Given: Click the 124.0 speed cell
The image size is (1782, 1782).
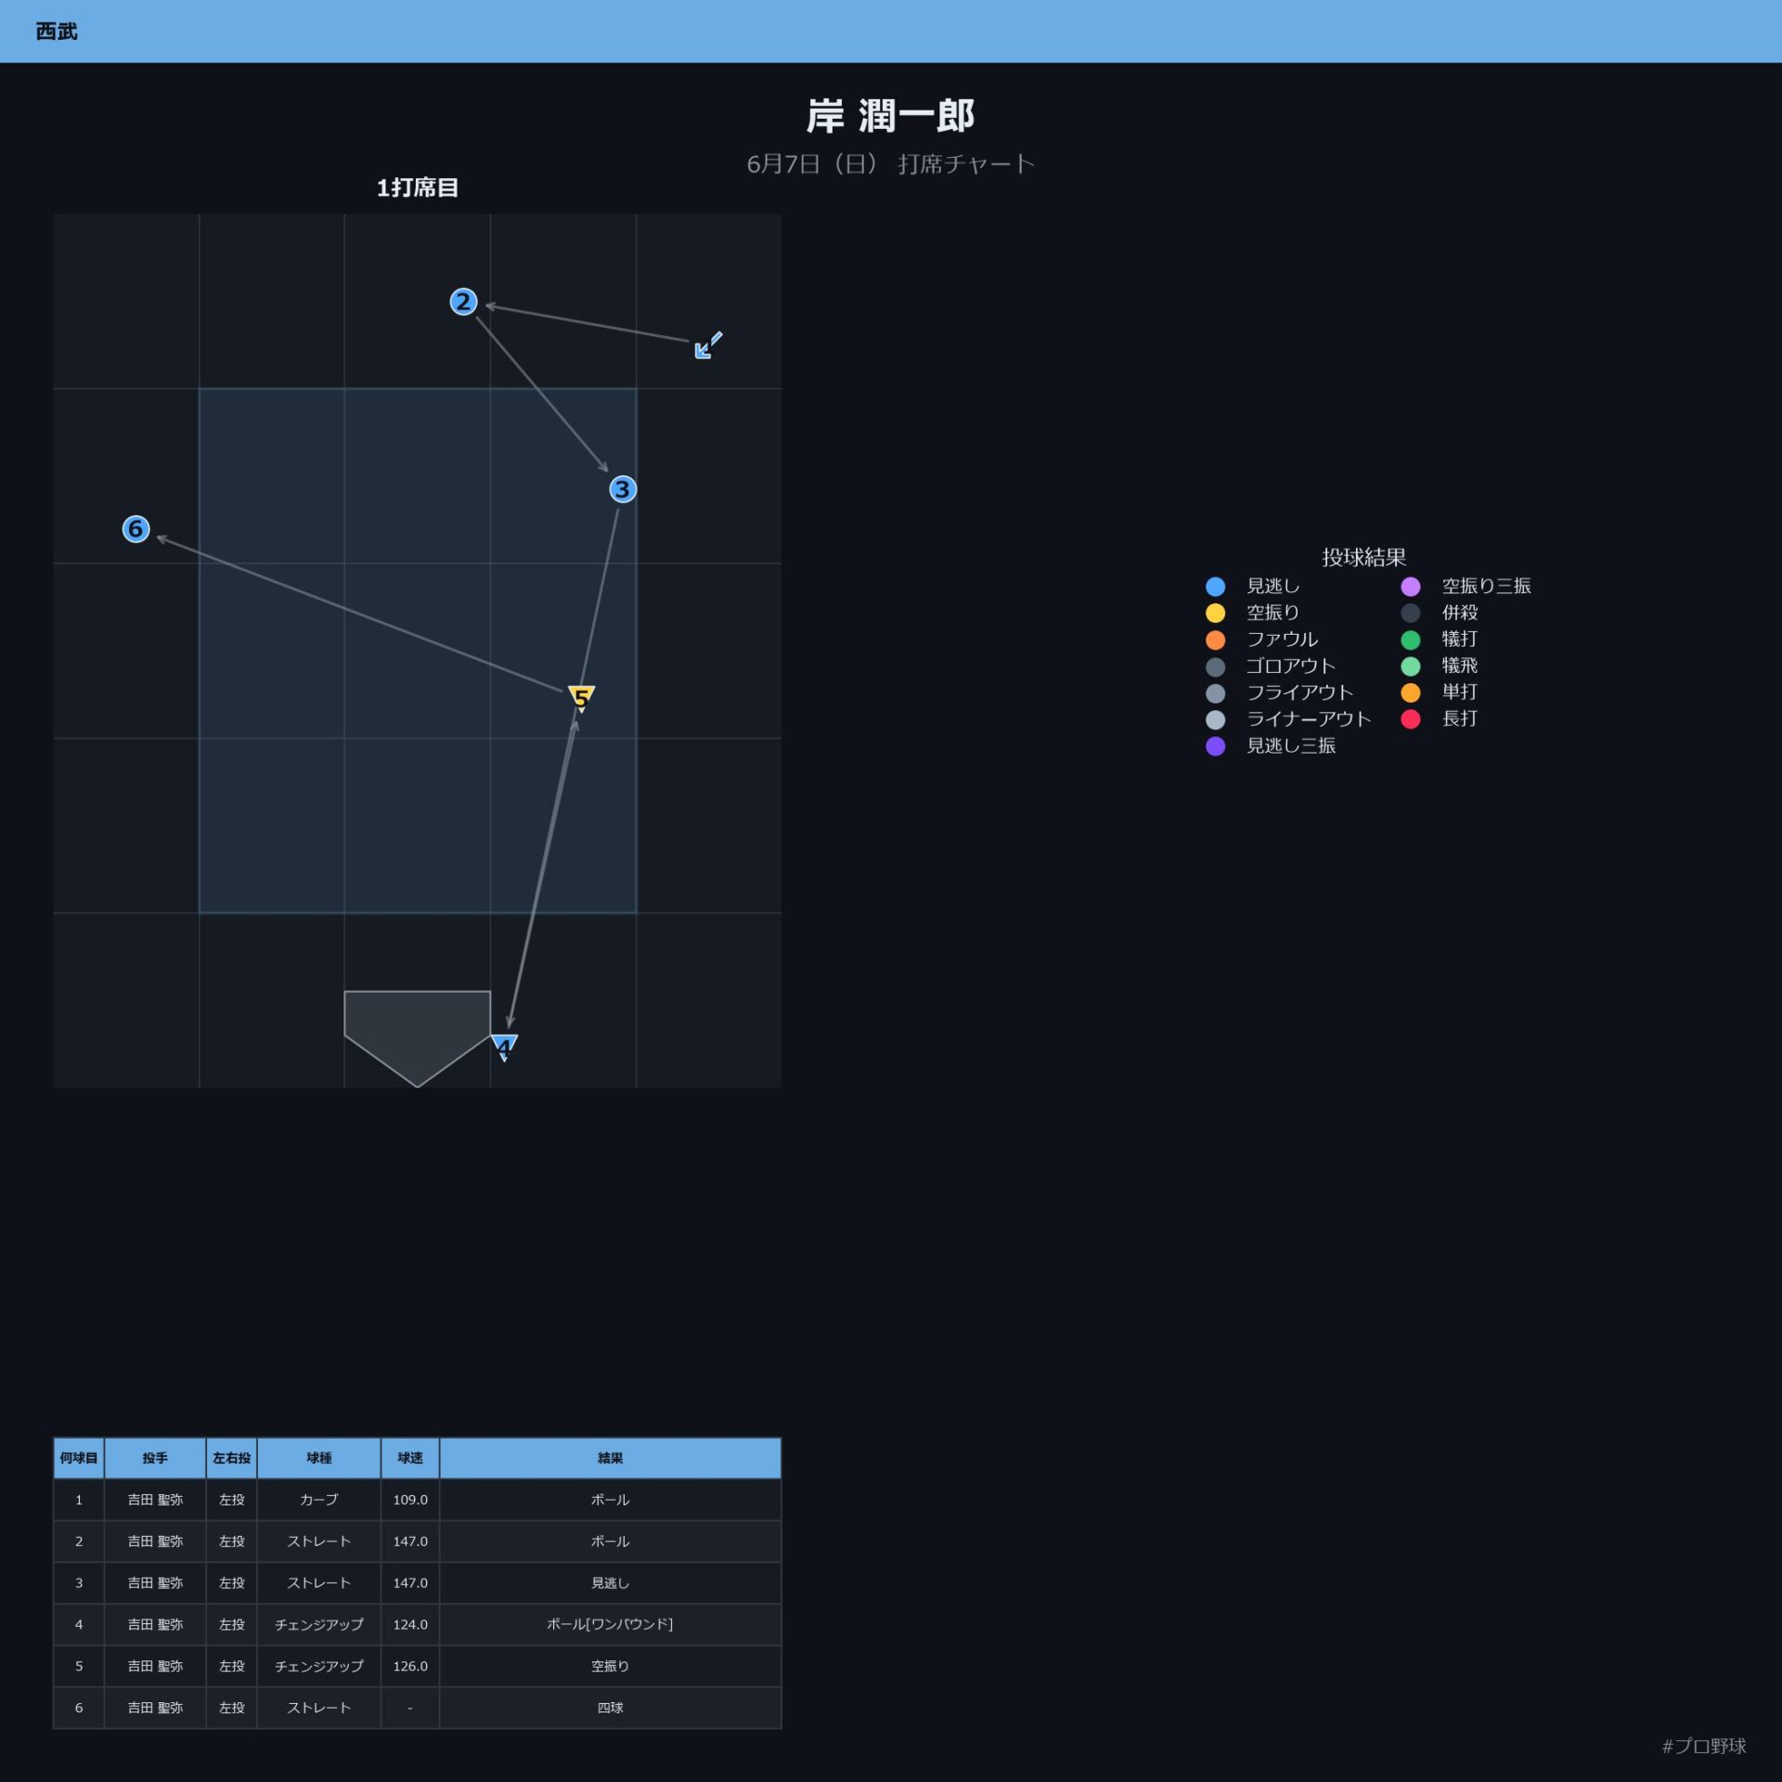Looking at the screenshot, I should click(410, 1624).
